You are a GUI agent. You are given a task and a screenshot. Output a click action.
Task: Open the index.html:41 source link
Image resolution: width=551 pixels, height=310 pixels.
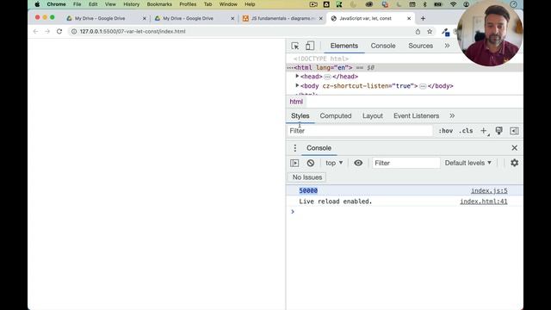(x=484, y=201)
